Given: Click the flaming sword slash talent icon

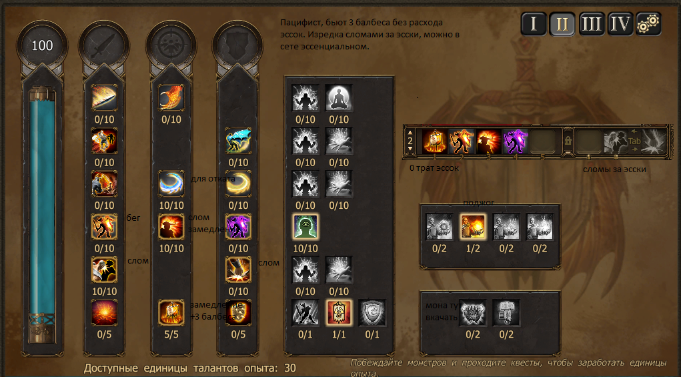Looking at the screenshot, I should pos(104,97).
